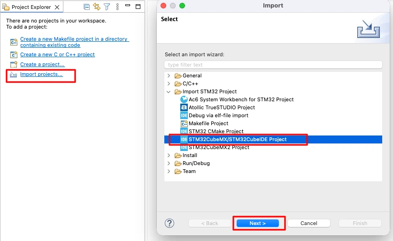Click the C/C++ project icon

coord(14,54)
